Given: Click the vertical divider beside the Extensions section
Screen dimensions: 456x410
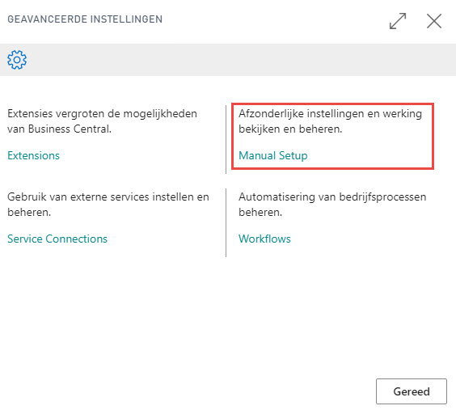Looking at the screenshot, I should pyautogui.click(x=226, y=140).
